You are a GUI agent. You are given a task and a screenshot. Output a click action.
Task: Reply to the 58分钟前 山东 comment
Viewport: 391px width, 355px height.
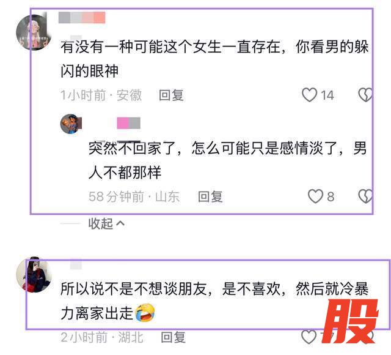click(210, 196)
